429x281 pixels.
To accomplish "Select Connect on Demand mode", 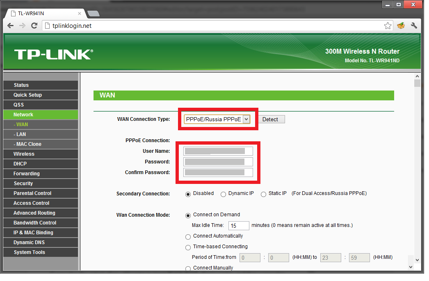I will pos(188,216).
